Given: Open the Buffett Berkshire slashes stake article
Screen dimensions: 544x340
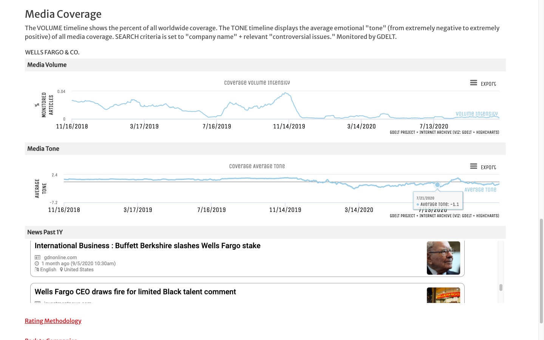Looking at the screenshot, I should 147,246.
